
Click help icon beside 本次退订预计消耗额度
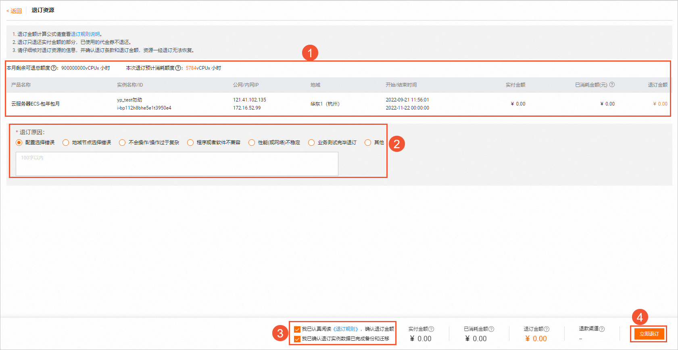click(178, 68)
